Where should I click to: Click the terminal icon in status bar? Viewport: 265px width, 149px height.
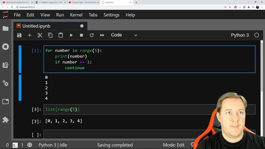[15, 145]
